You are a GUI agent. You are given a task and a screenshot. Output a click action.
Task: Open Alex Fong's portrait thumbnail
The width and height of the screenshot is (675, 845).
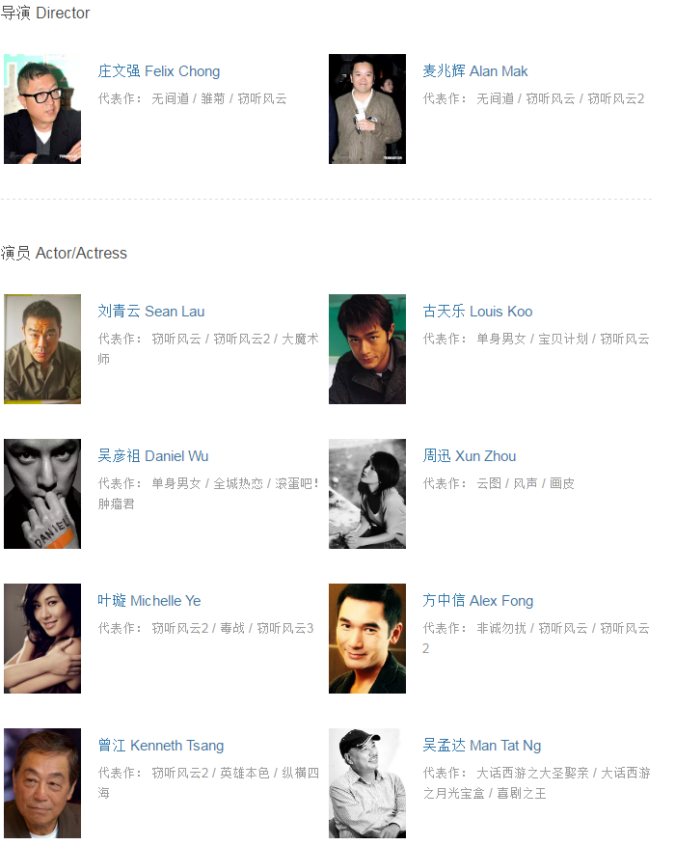click(x=367, y=639)
